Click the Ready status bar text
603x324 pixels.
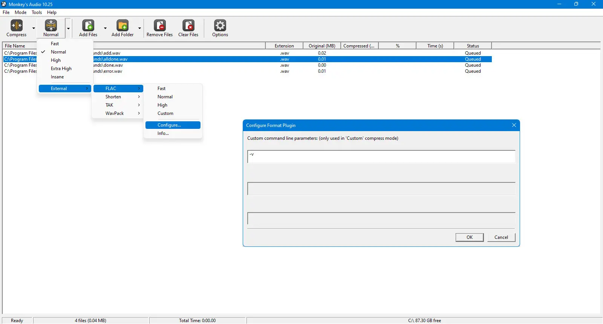(x=17, y=321)
